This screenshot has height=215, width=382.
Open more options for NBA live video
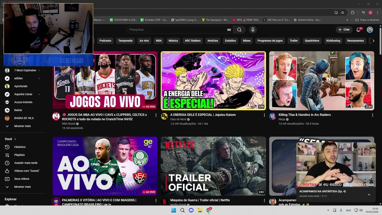[156, 115]
